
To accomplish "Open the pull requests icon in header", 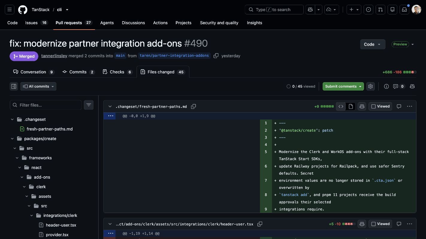I will point(380,10).
